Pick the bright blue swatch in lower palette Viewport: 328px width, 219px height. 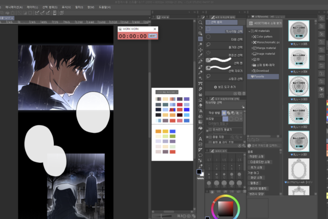(x=173, y=131)
